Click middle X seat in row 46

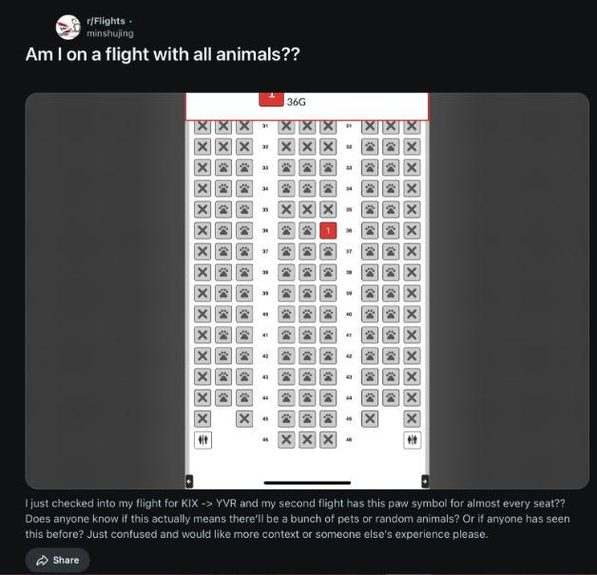point(307,439)
